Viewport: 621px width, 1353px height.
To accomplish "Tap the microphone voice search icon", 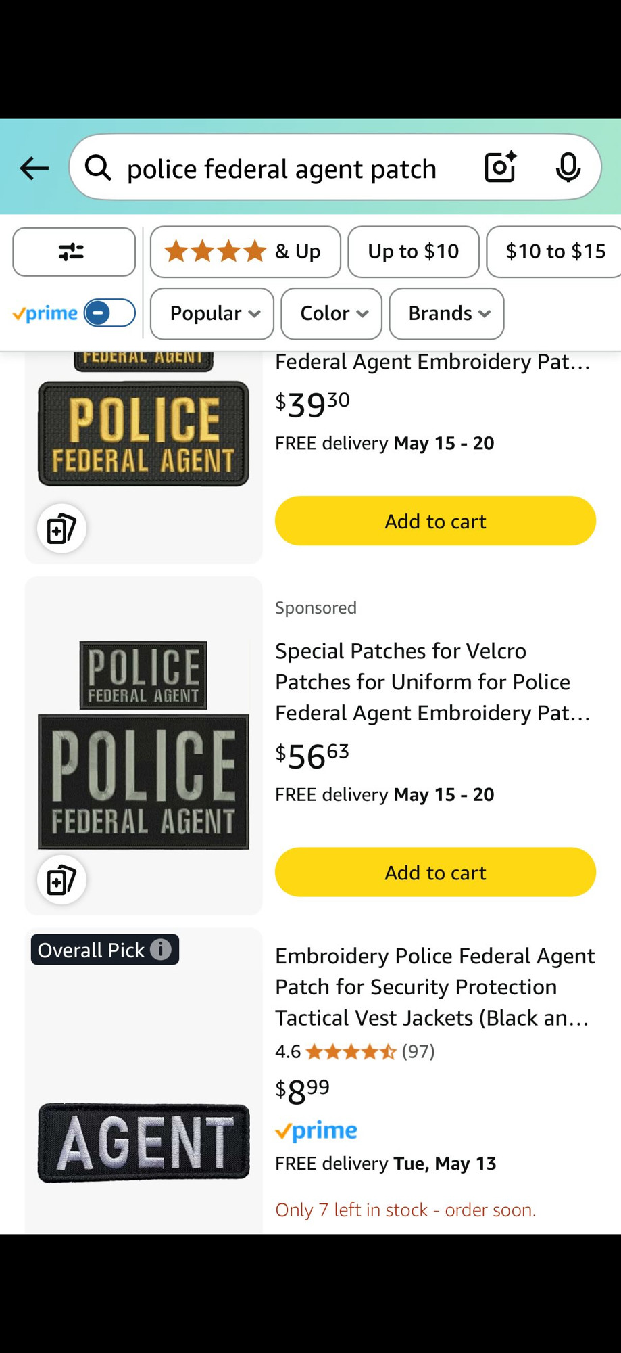I will click(568, 167).
